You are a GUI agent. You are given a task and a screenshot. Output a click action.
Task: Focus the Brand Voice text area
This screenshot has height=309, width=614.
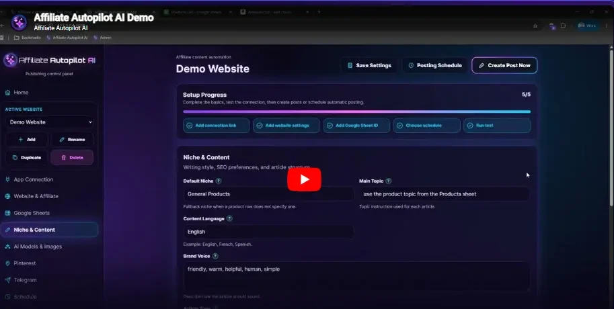click(x=356, y=276)
